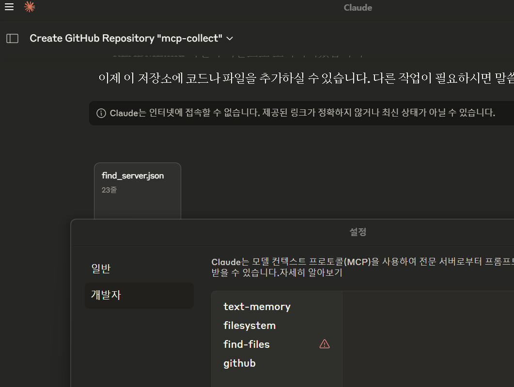Click the warning icon next to find-files
514x387 pixels.
[x=325, y=344]
